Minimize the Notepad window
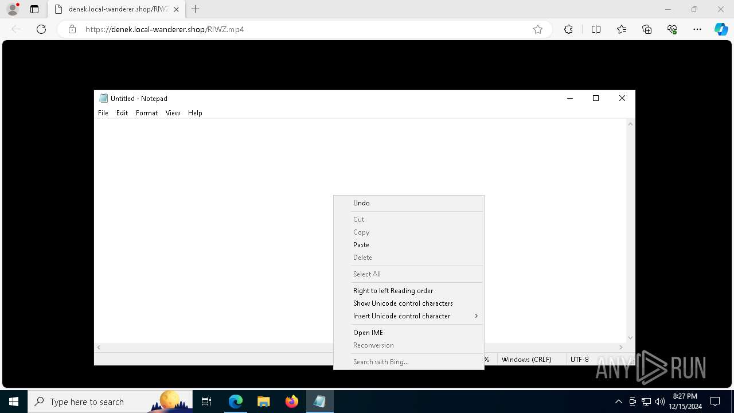734x413 pixels. pos(570,98)
